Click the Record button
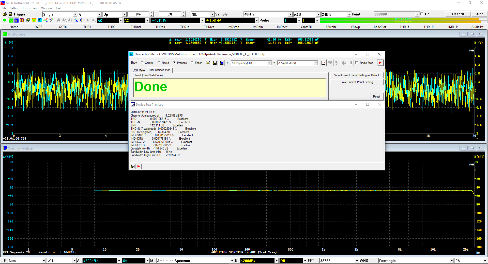 tap(458, 14)
